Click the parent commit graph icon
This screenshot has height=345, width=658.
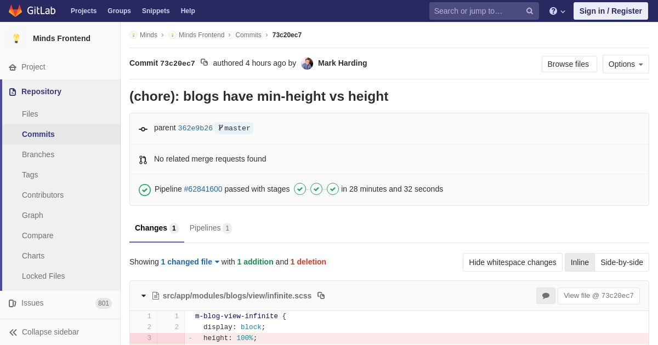(x=143, y=129)
